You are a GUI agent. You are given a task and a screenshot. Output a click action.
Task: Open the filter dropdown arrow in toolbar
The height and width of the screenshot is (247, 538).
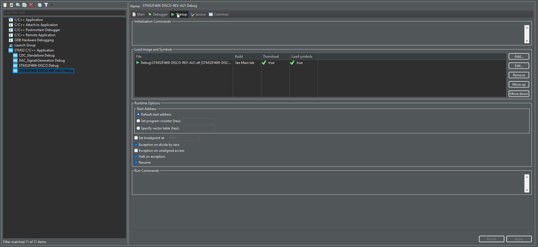(x=51, y=5)
